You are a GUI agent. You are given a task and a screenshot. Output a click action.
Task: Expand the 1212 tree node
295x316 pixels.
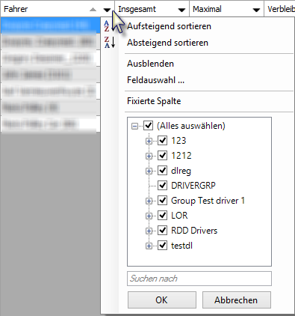149,157
